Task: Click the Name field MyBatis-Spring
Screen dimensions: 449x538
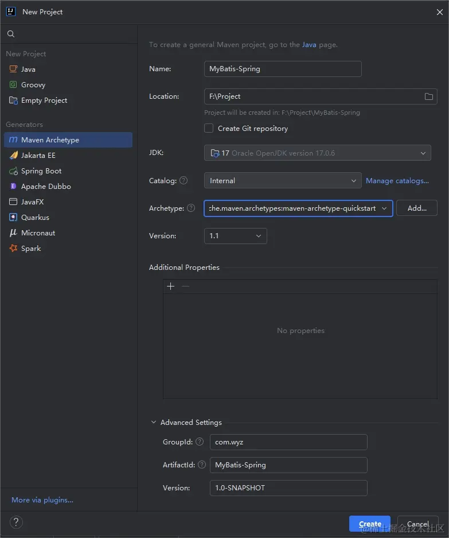Action: pos(283,69)
